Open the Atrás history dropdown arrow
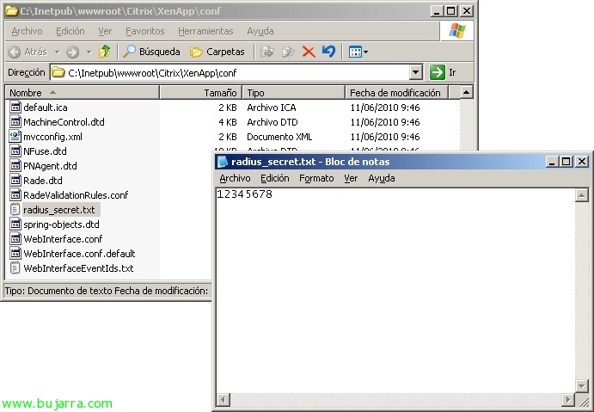The height and width of the screenshot is (412, 594). point(57,52)
